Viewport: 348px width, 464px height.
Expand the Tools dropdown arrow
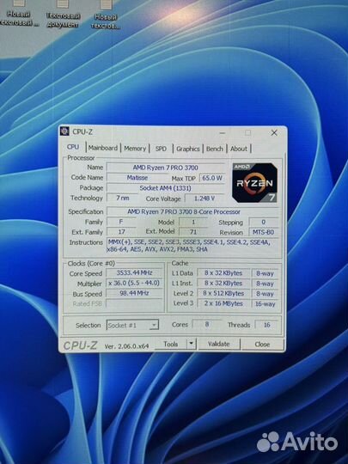[x=192, y=344]
